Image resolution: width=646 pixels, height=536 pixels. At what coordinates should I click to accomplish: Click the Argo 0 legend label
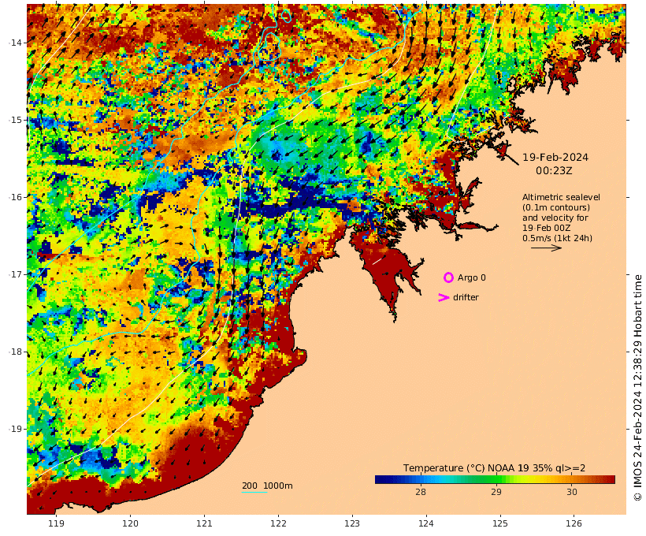click(x=471, y=278)
